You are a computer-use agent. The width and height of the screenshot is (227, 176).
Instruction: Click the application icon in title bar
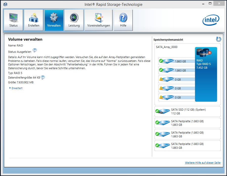(5, 4)
